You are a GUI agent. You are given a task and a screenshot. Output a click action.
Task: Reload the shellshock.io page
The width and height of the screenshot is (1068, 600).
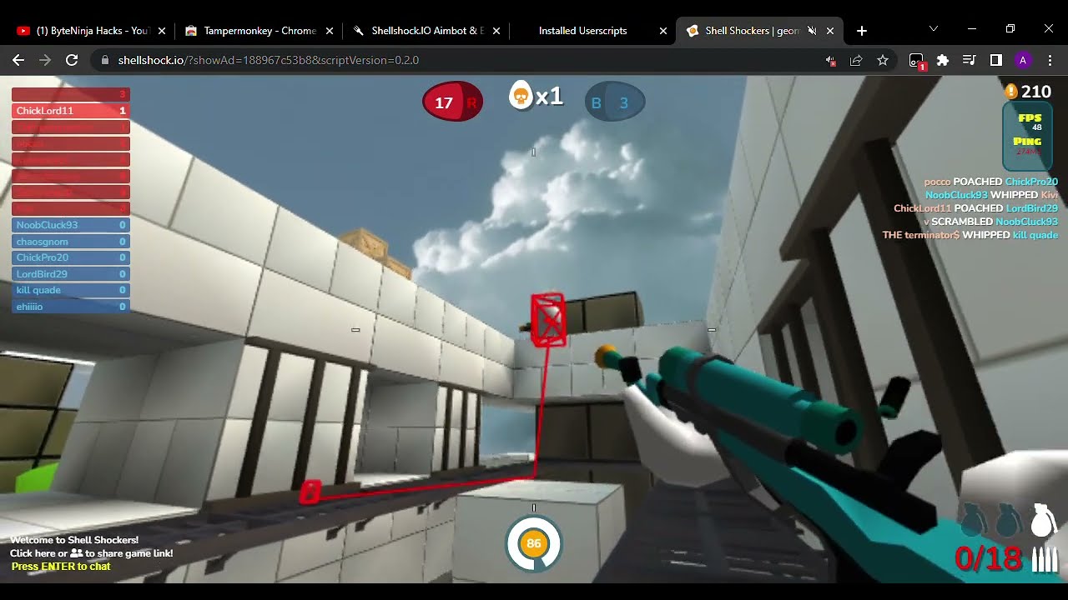pos(72,60)
